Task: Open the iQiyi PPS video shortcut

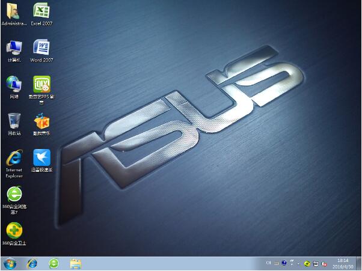Action: click(41, 90)
